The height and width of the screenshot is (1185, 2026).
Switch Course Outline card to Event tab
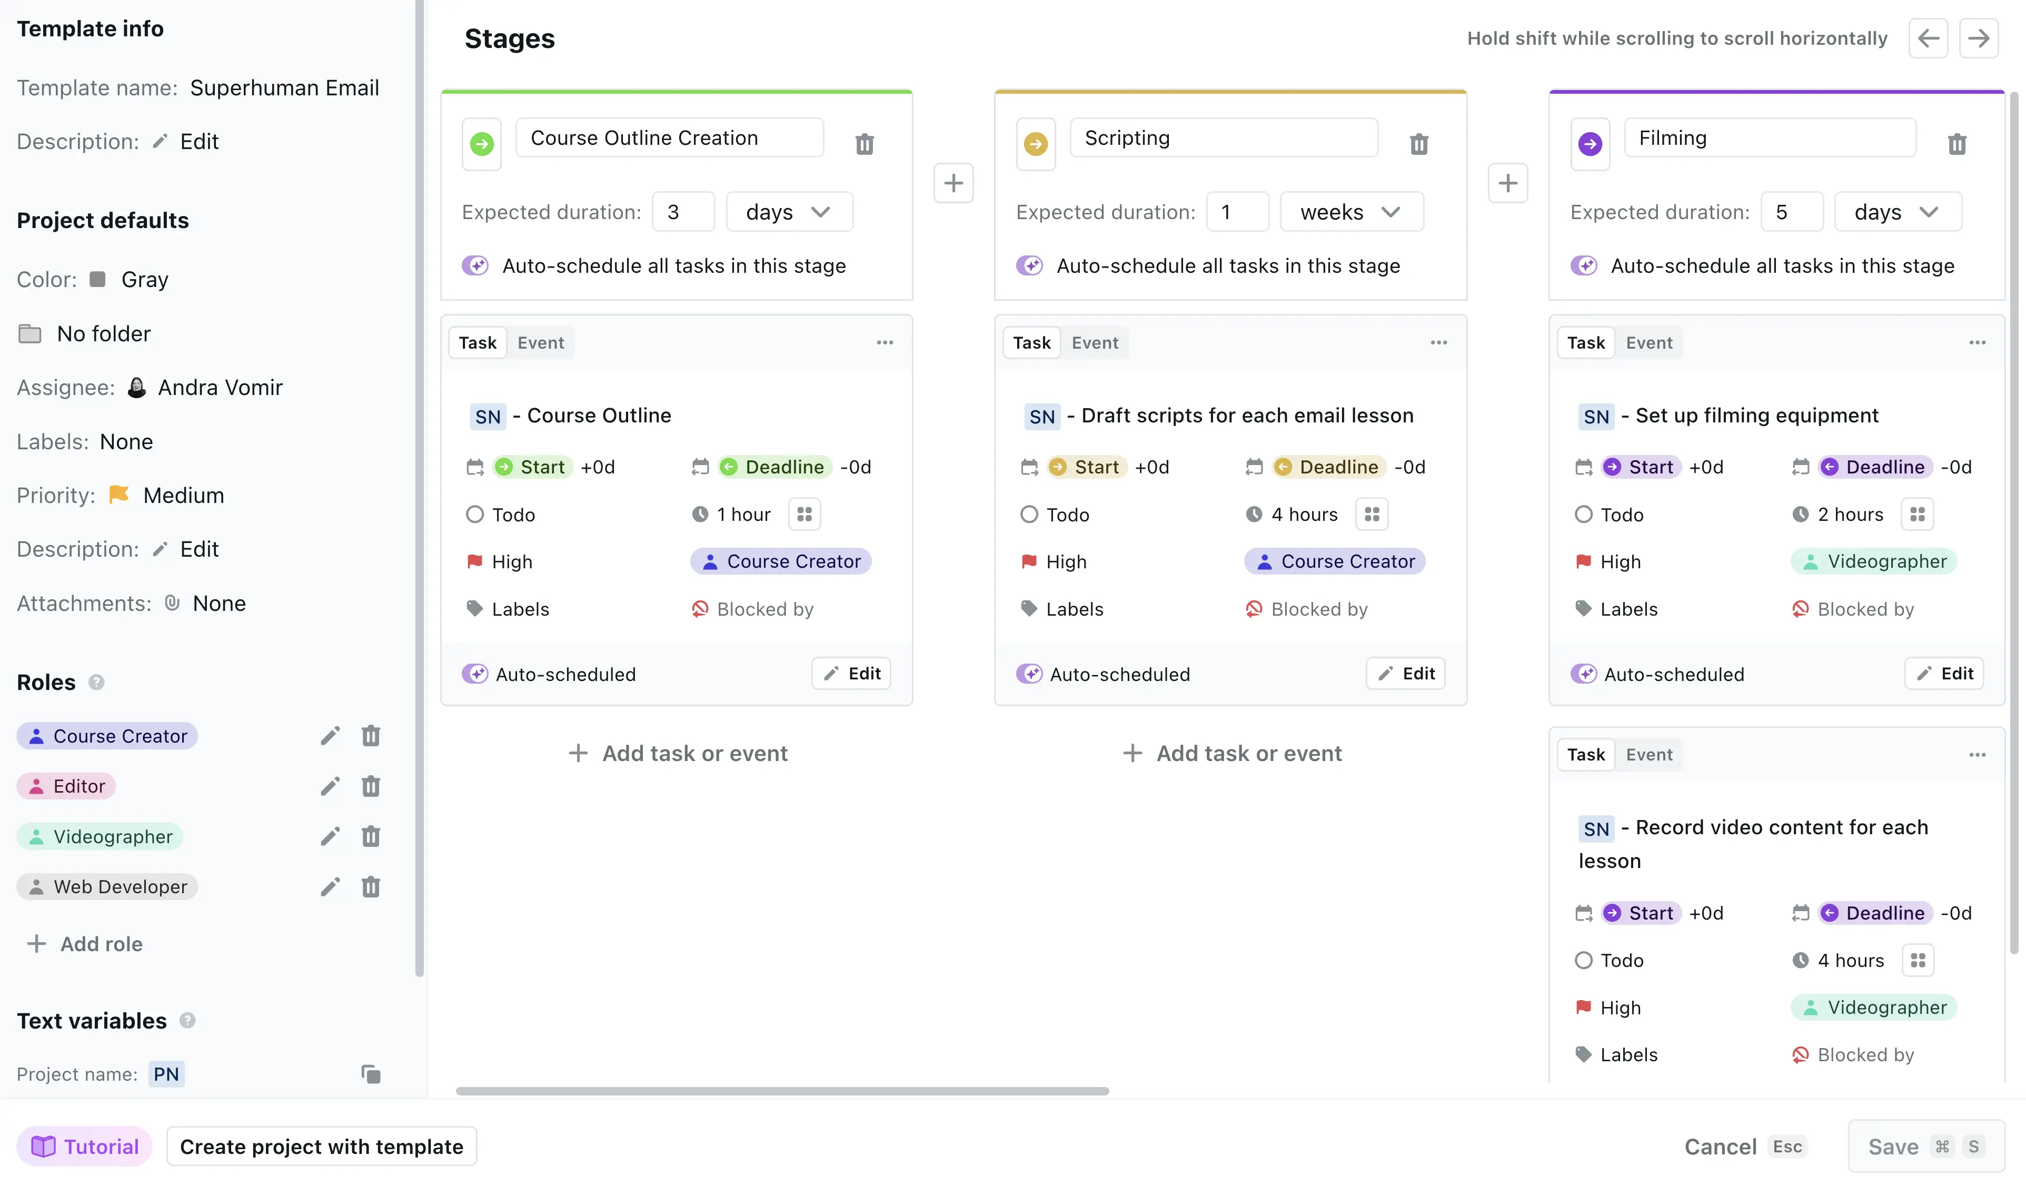click(540, 343)
